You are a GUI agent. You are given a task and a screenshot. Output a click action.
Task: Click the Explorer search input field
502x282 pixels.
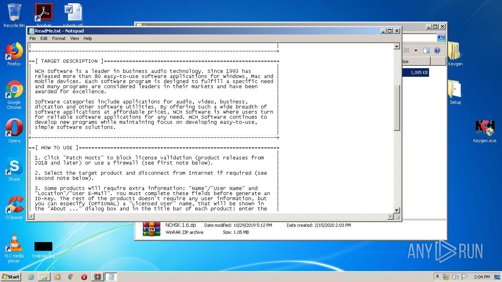pos(419,38)
